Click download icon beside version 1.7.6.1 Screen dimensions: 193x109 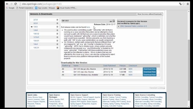57,37
